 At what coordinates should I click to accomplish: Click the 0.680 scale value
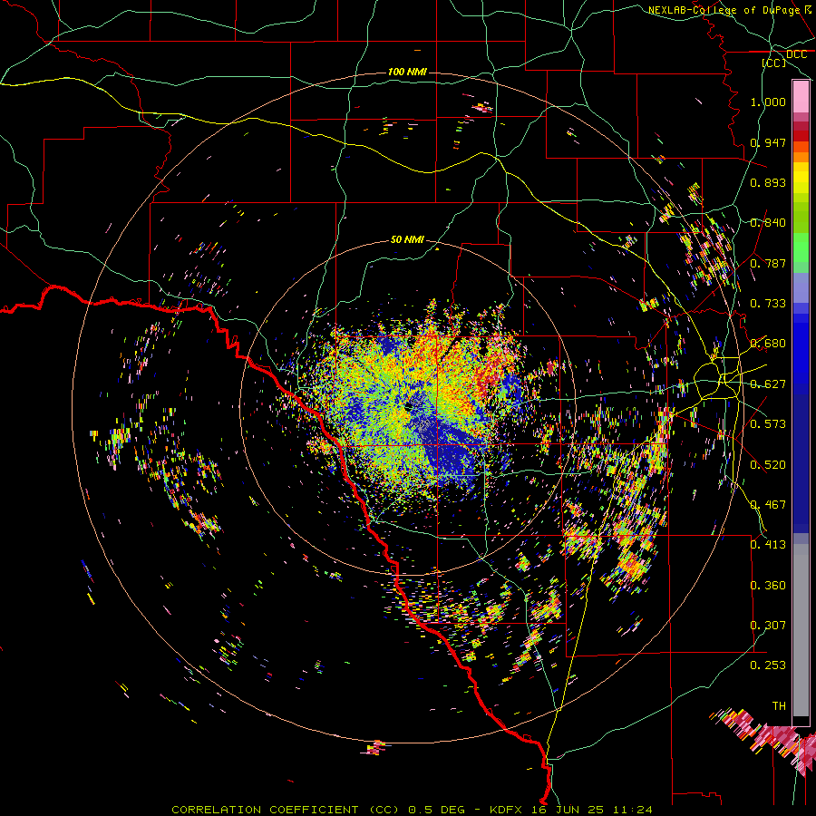(x=768, y=344)
